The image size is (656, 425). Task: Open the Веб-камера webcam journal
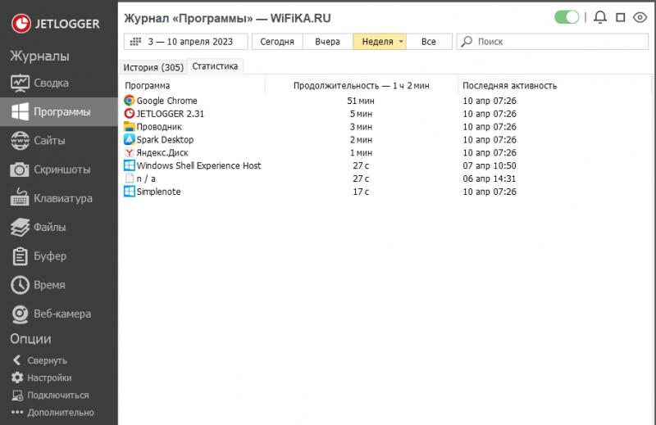tap(61, 314)
